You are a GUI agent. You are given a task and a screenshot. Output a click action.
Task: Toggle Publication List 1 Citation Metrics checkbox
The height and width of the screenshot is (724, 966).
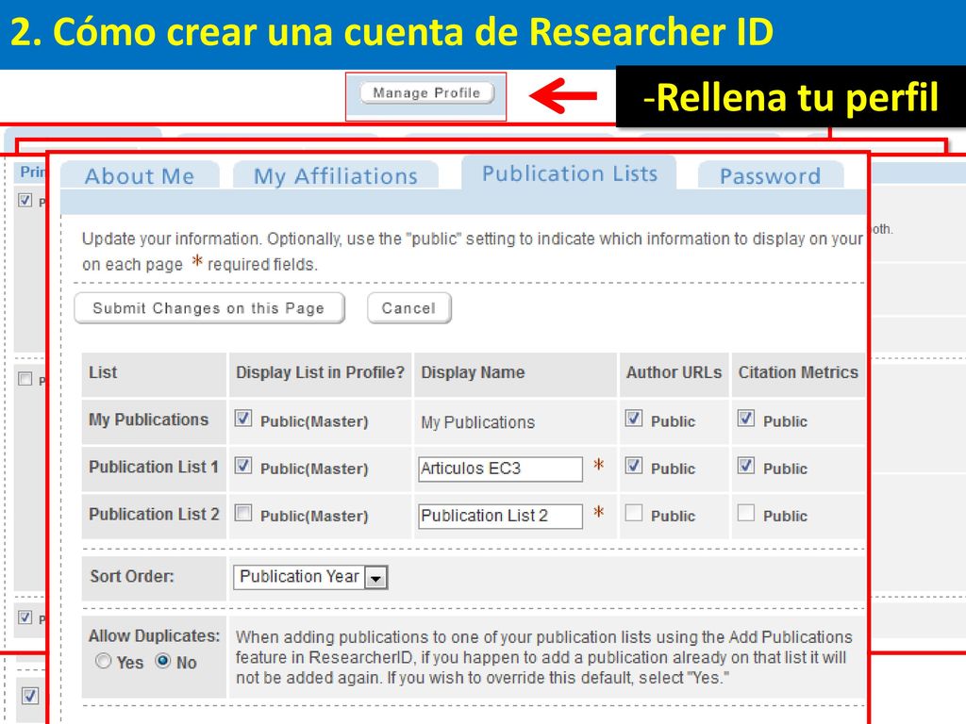tap(746, 466)
